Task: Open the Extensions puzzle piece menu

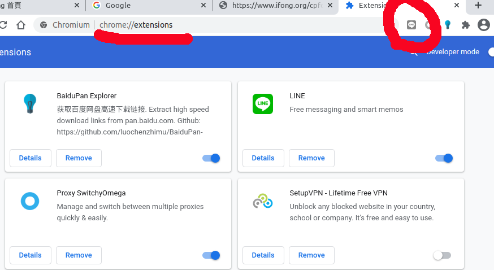Action: pos(466,25)
